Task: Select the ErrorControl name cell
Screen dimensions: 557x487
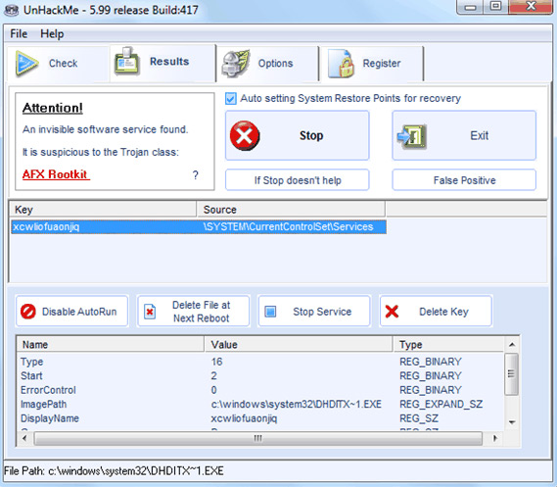Action: pos(48,390)
